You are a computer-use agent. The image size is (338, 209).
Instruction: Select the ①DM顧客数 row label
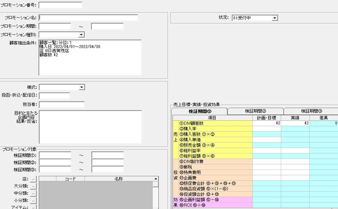(x=215, y=123)
